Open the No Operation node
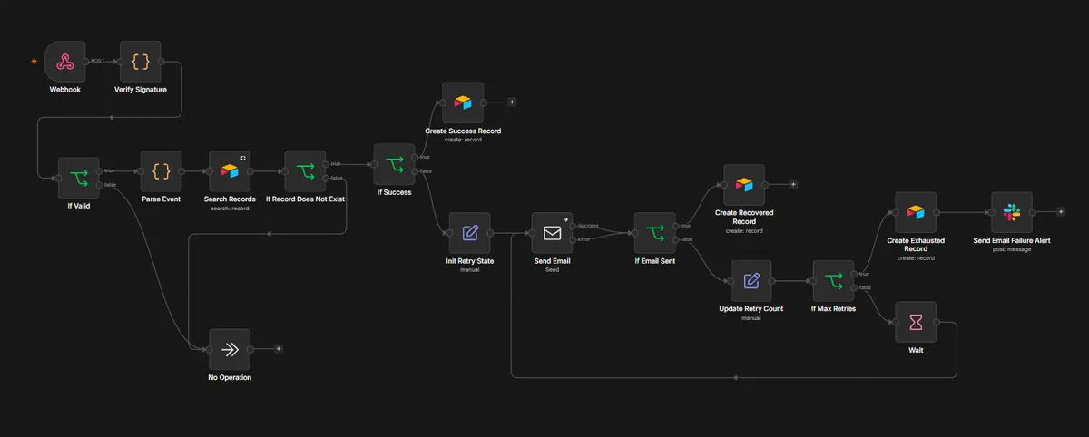The height and width of the screenshot is (437, 1089). 230,349
